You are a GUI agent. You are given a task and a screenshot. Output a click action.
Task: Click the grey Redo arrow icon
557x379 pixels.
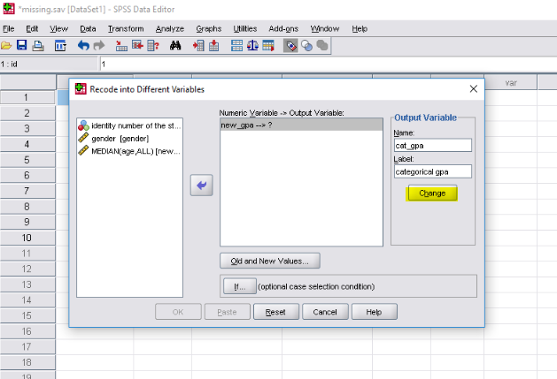(x=99, y=46)
